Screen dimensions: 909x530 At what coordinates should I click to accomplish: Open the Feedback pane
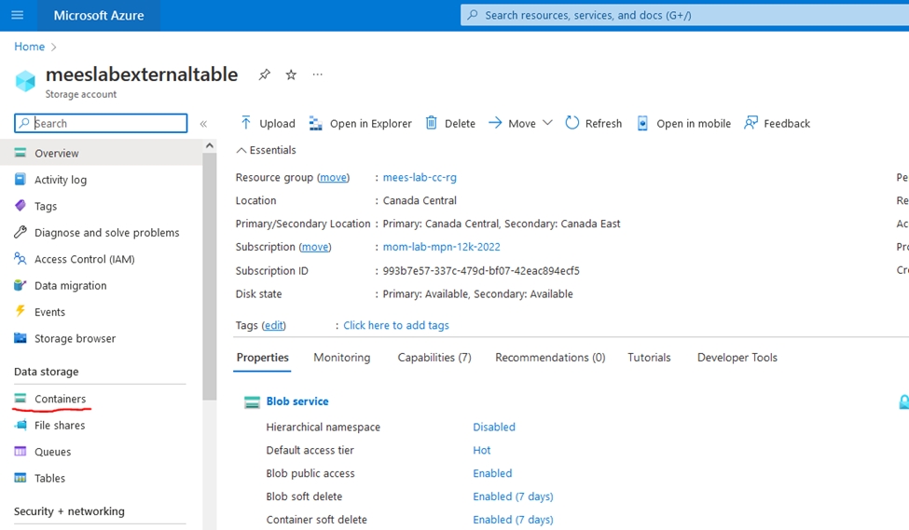coord(778,123)
